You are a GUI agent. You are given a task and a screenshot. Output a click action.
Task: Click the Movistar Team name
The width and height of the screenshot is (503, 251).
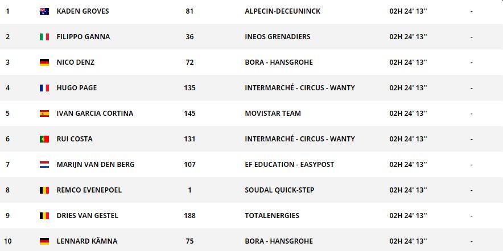(x=273, y=114)
